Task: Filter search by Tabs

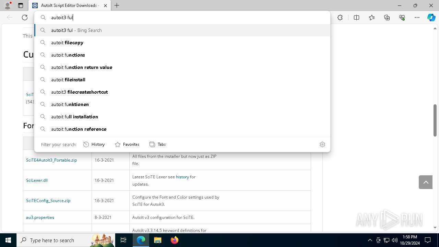Action: (x=158, y=144)
